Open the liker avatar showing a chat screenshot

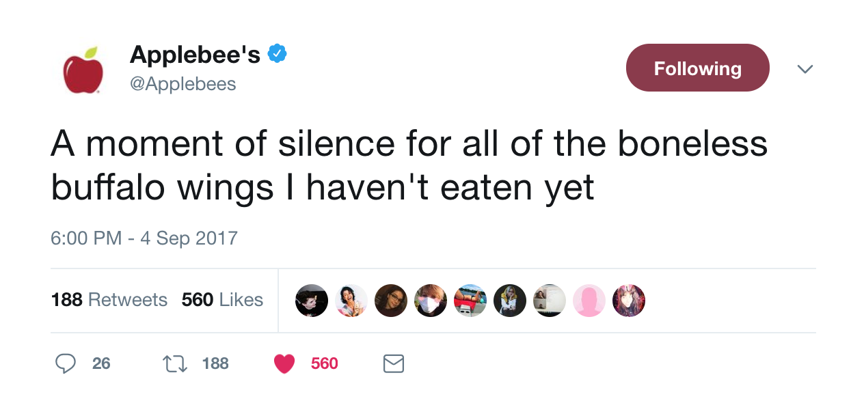pyautogui.click(x=550, y=301)
